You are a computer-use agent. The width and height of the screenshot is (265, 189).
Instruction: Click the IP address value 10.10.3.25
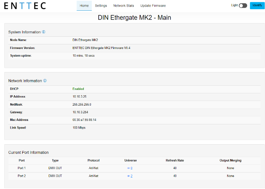(80, 96)
